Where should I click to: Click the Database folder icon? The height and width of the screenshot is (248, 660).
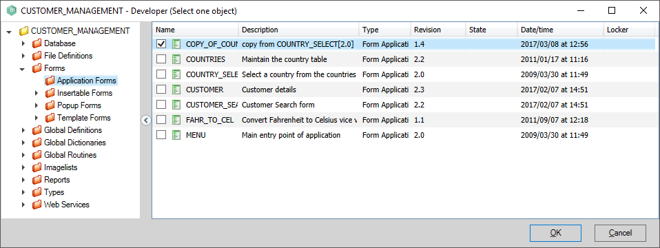[x=37, y=43]
